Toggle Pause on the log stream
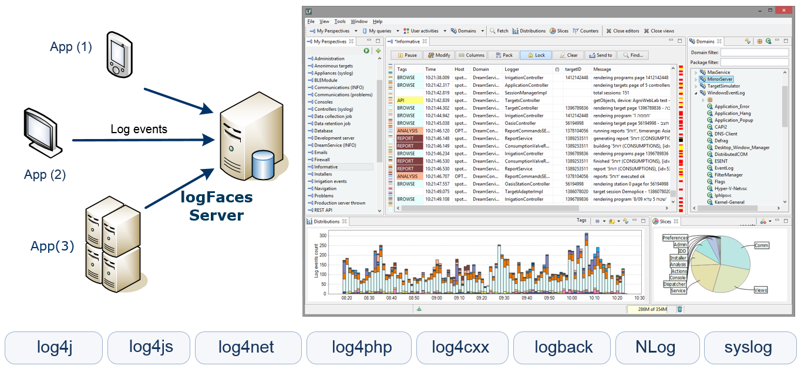The width and height of the screenshot is (801, 369). point(407,55)
